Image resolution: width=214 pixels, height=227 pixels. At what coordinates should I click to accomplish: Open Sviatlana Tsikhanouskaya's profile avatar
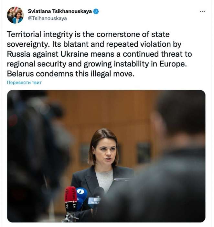click(15, 15)
